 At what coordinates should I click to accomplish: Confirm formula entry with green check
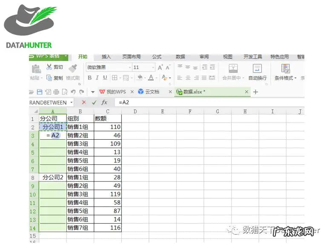pyautogui.click(x=94, y=102)
